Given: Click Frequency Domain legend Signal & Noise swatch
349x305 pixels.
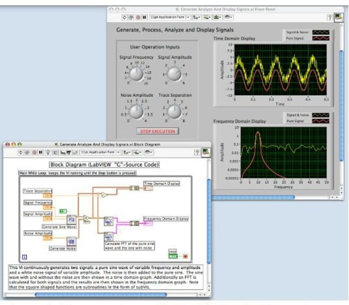Looking at the screenshot, I should click(x=321, y=115).
